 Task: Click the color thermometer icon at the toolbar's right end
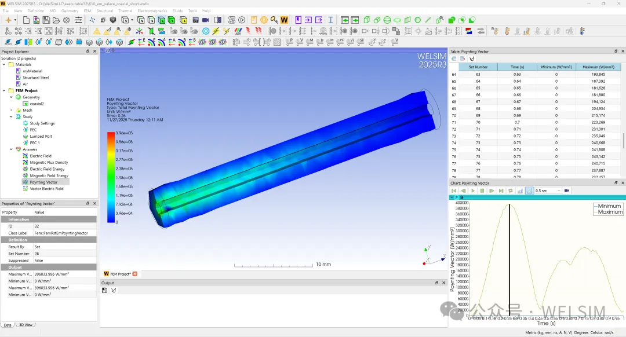coord(582,31)
